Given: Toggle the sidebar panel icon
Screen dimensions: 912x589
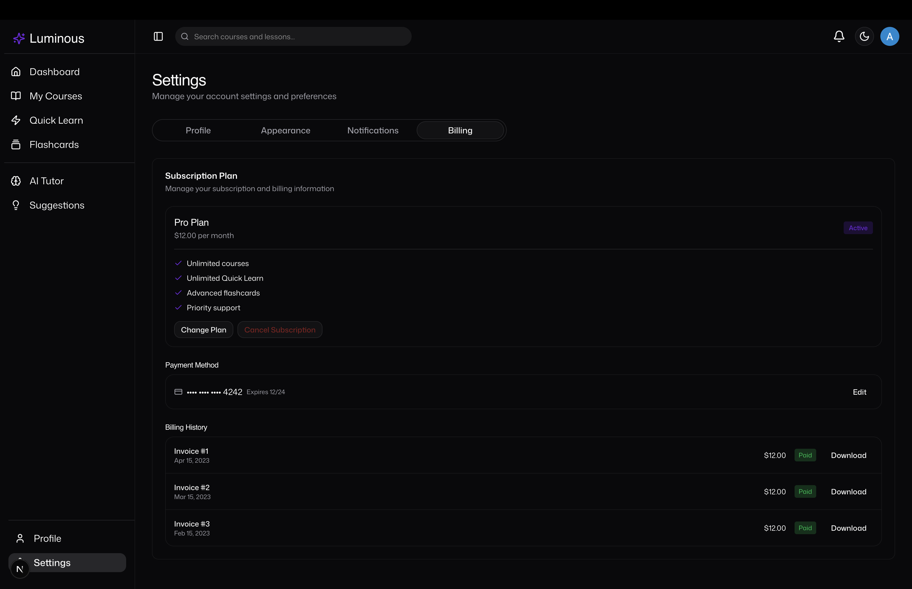Looking at the screenshot, I should 158,36.
